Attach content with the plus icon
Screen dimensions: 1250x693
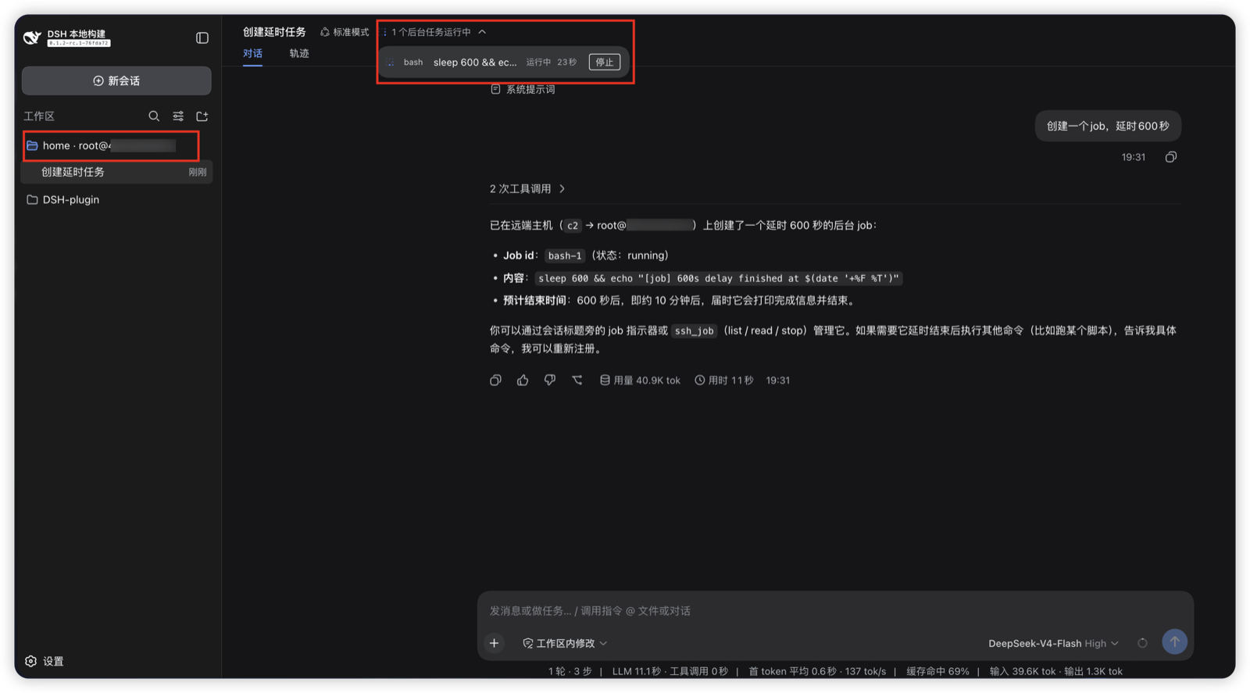[x=495, y=643]
